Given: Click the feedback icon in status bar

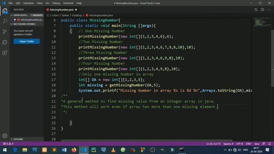Looking at the screenshot, I should [264, 144].
